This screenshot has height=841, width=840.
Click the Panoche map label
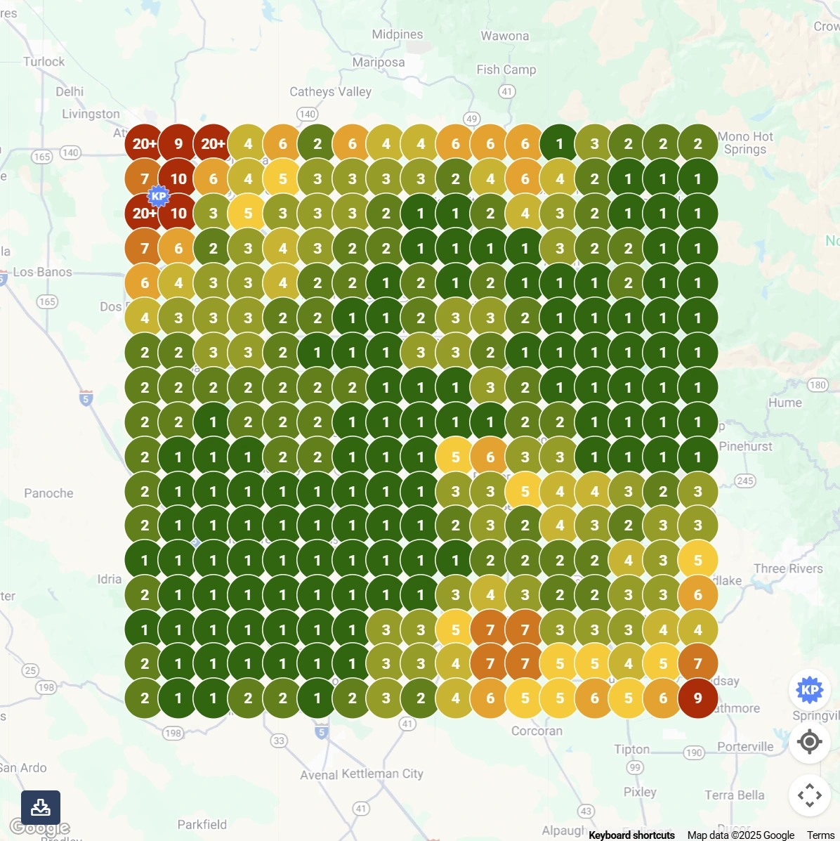(48, 493)
